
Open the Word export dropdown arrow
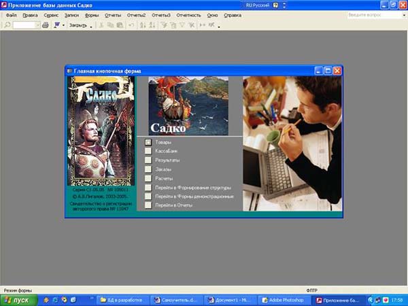coord(63,25)
